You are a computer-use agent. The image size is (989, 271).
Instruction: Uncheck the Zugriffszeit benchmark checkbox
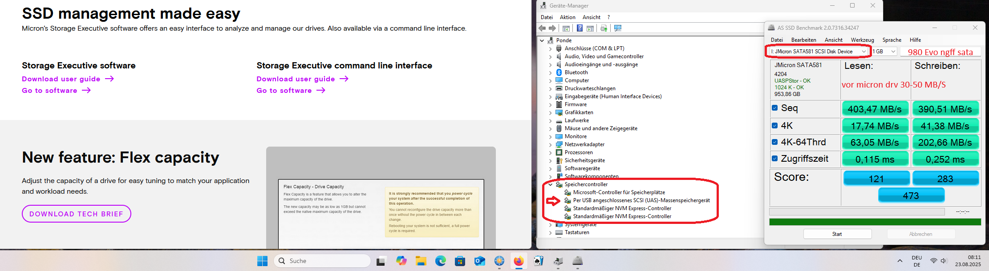(775, 159)
